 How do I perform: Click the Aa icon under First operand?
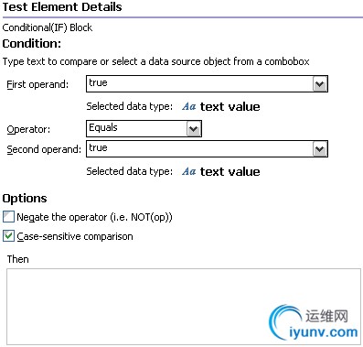(x=189, y=106)
